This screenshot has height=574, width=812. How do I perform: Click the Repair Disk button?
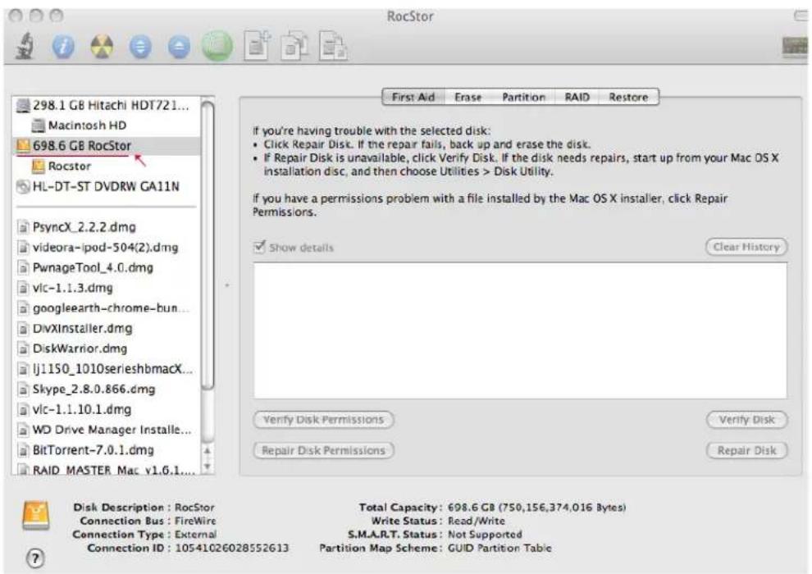click(746, 451)
